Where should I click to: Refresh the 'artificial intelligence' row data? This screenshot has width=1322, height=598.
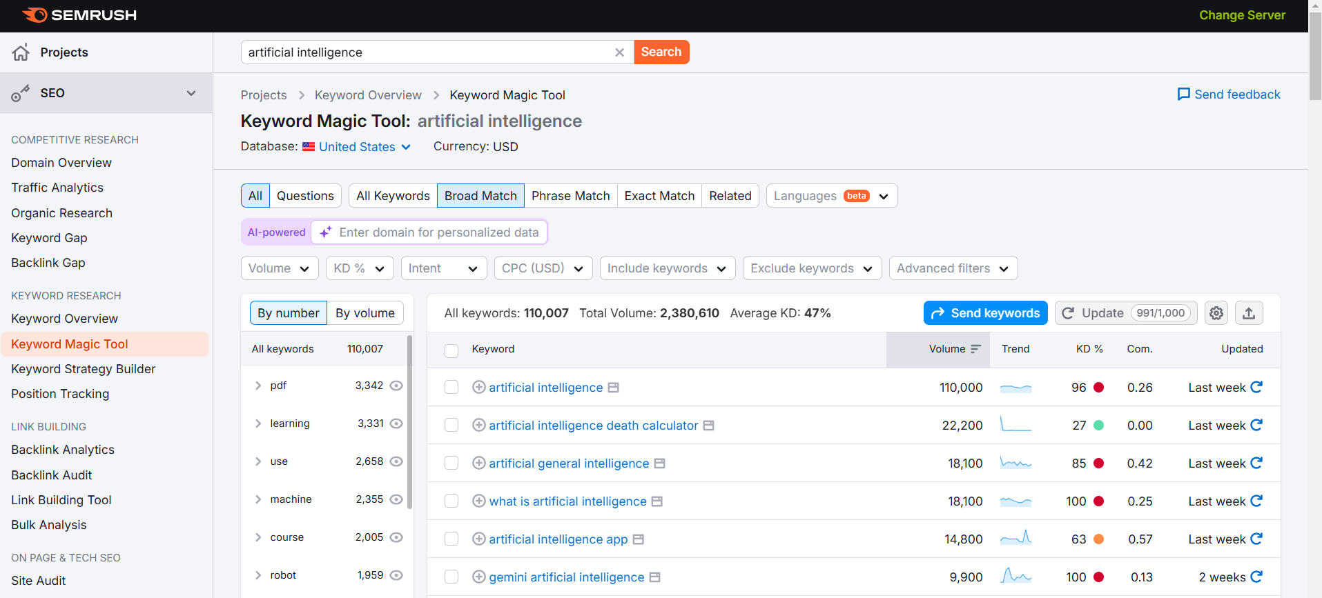pyautogui.click(x=1256, y=387)
